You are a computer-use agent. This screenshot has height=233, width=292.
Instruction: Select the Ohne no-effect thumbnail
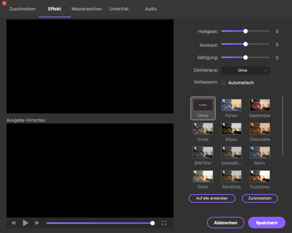pyautogui.click(x=203, y=105)
